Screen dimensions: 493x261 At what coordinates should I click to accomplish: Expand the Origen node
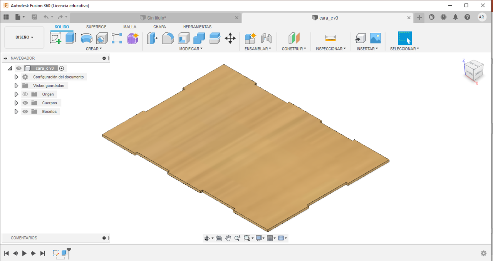pyautogui.click(x=16, y=94)
